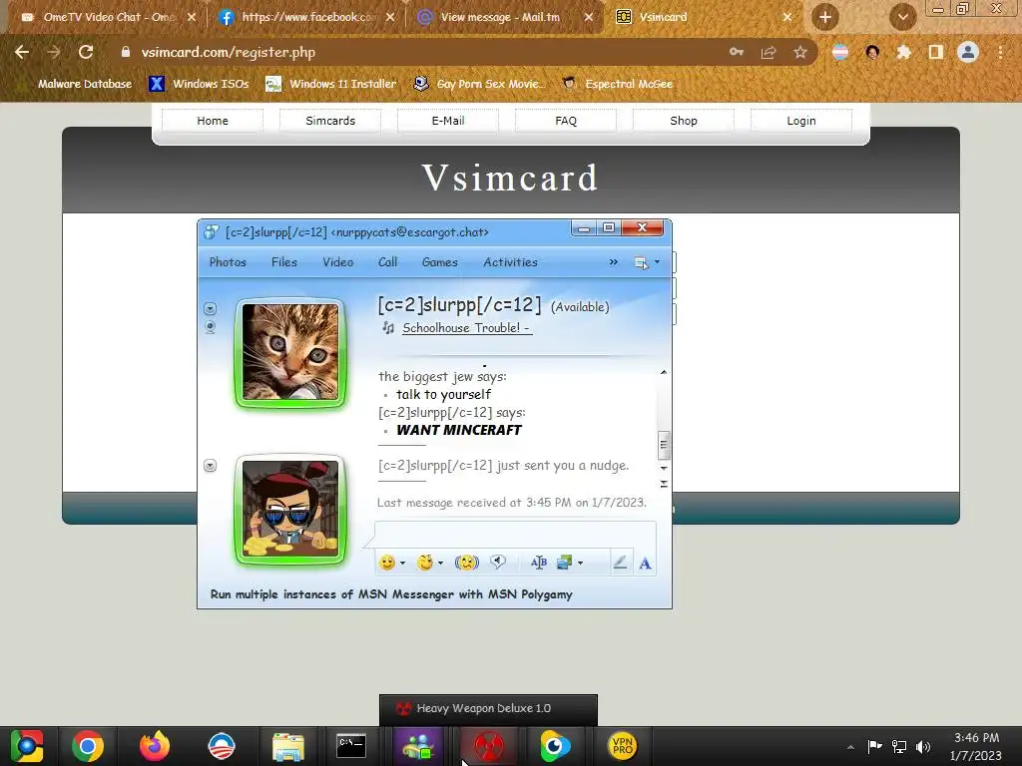Show hidden tray icons arrow
The image size is (1022, 766).
point(850,746)
